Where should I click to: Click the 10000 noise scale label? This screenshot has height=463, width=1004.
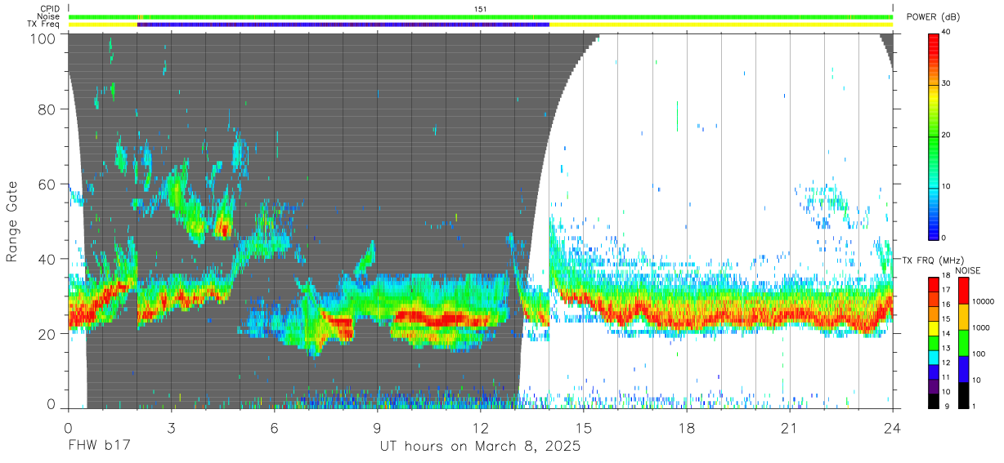pyautogui.click(x=982, y=302)
